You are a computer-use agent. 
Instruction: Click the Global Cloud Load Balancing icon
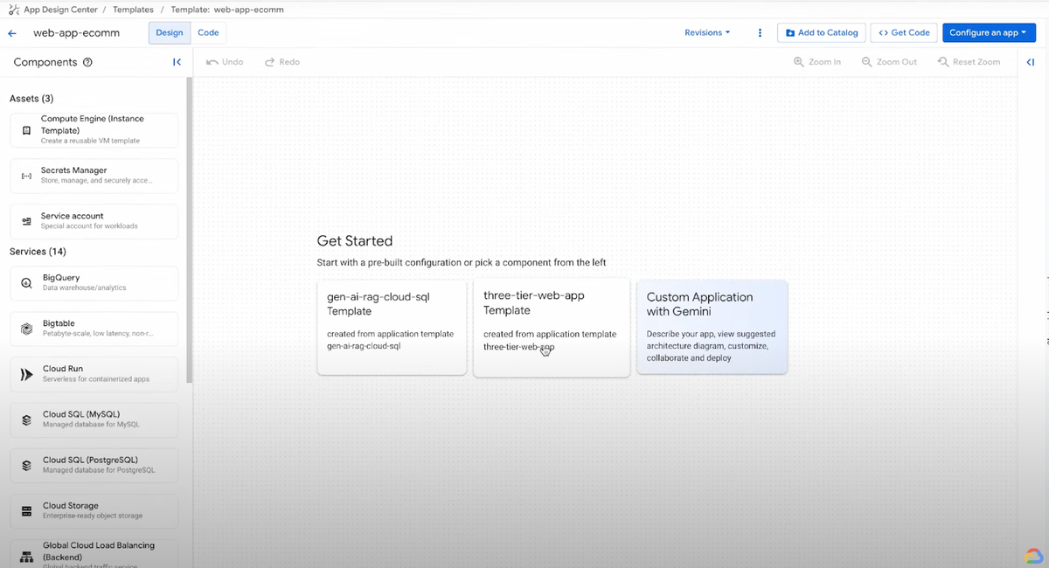coord(26,557)
